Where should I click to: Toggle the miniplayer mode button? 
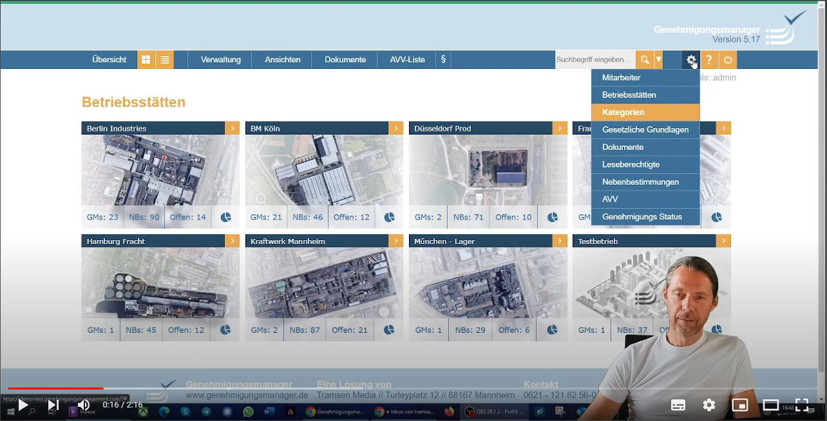(x=740, y=405)
